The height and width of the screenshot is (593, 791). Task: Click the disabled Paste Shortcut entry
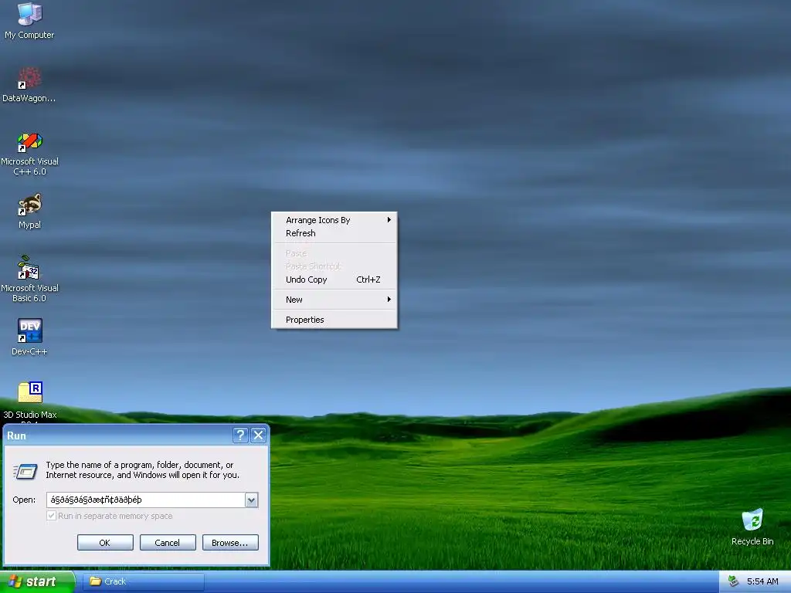(x=334, y=266)
